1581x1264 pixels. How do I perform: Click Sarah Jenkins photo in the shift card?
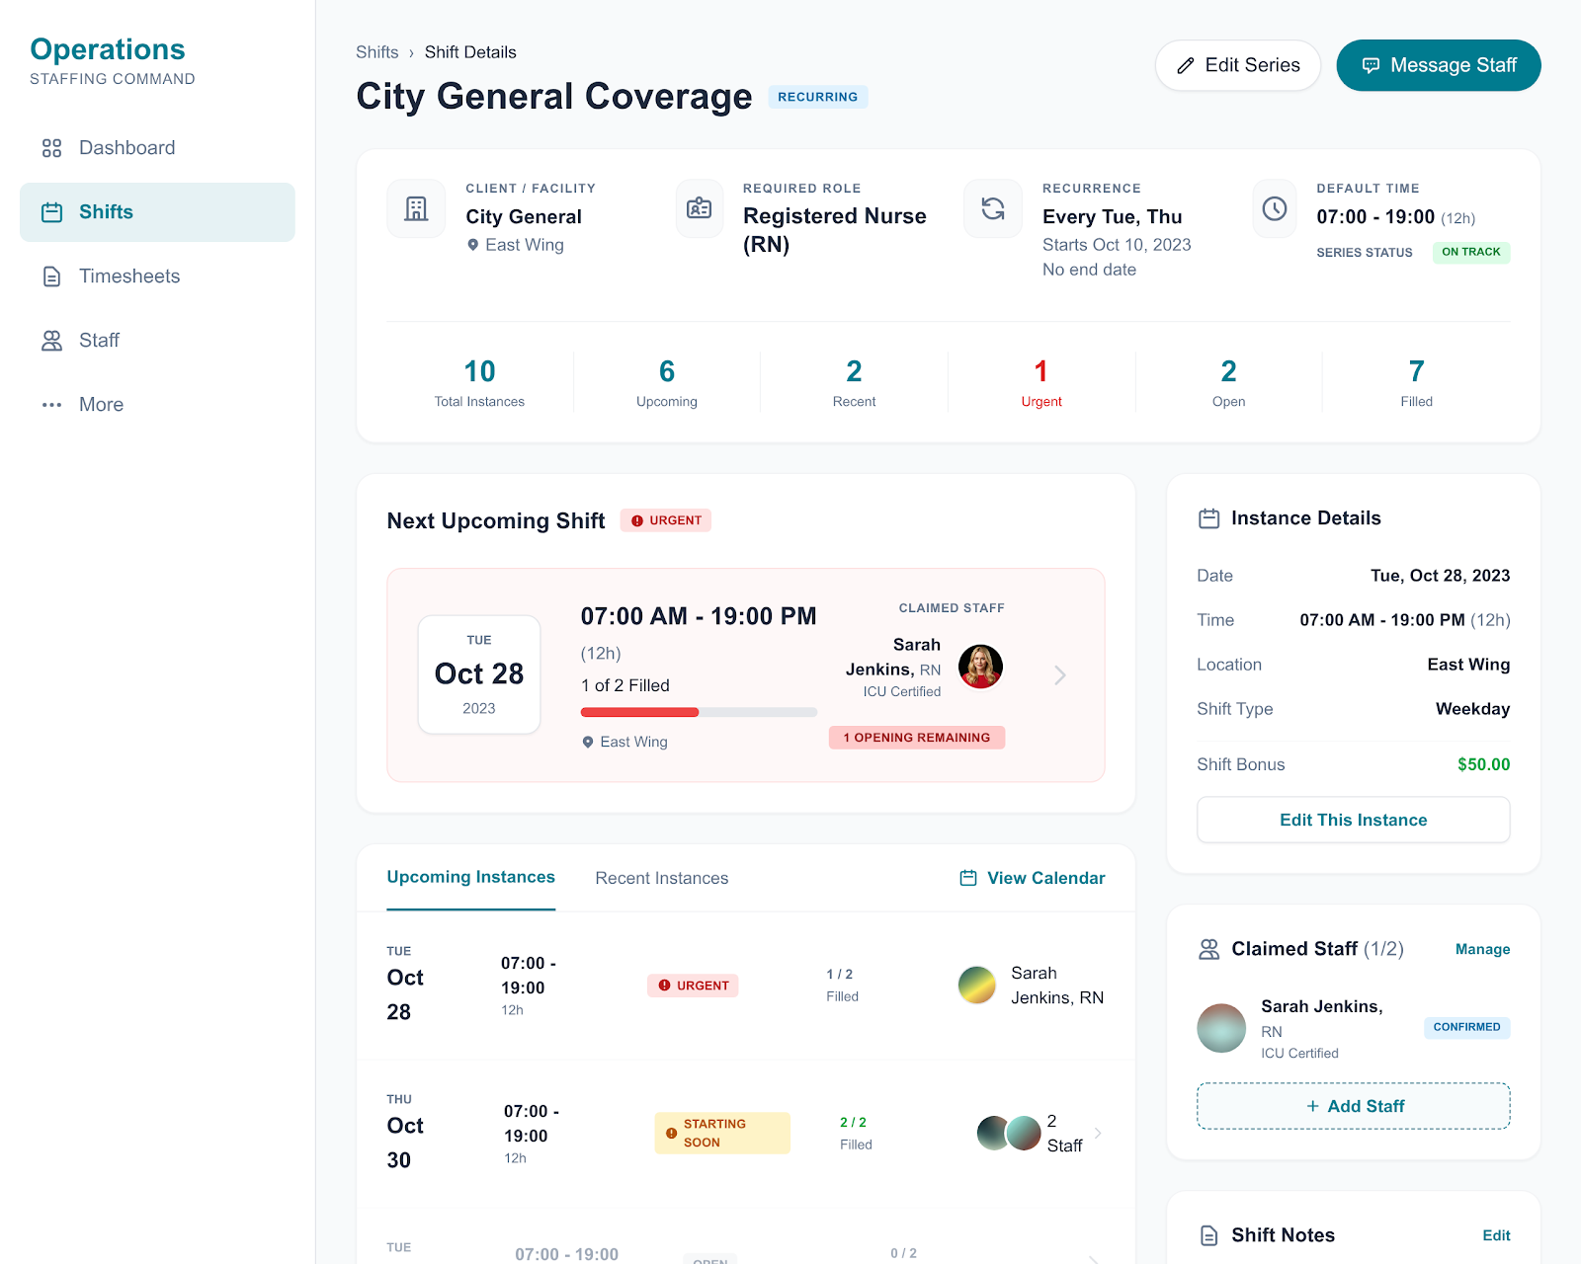point(981,667)
